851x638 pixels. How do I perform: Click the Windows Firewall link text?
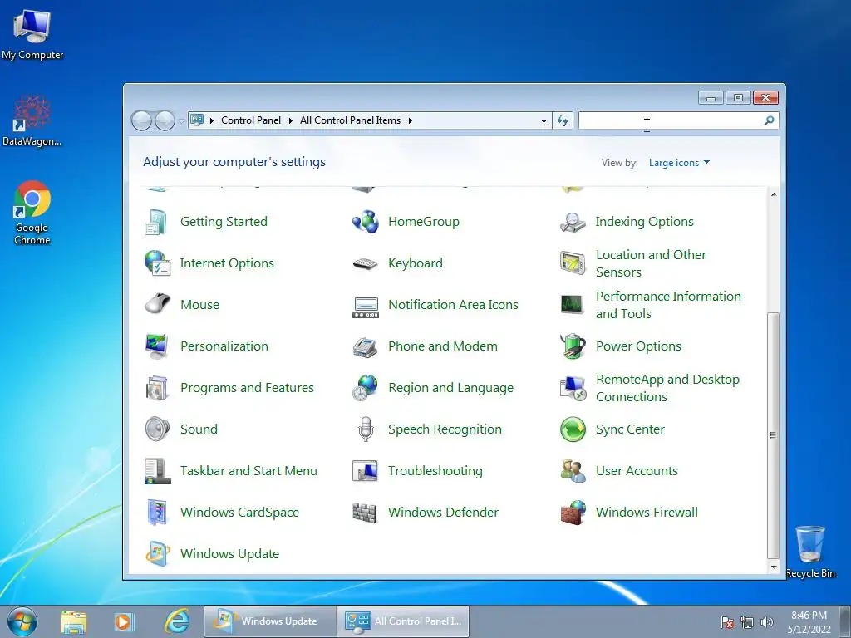[x=647, y=512]
